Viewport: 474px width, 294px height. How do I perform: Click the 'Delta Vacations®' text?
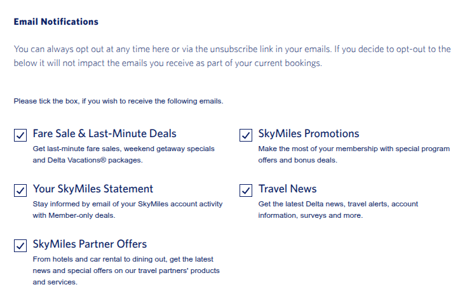[77, 160]
